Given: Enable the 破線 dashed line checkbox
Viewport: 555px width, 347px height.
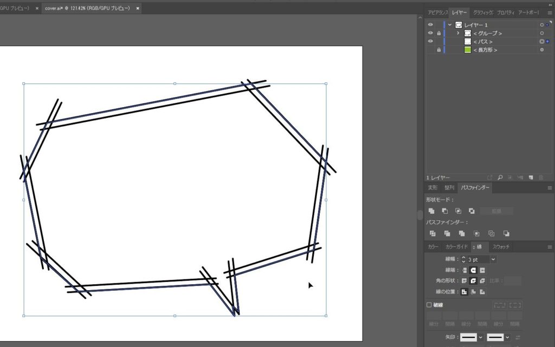Looking at the screenshot, I should pos(430,305).
